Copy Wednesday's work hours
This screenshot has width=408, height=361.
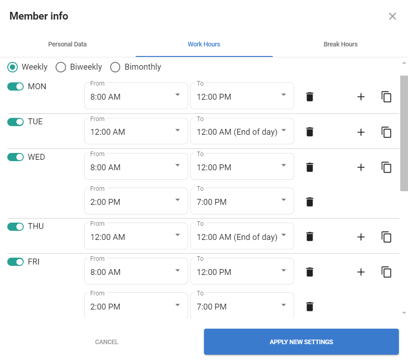[386, 167]
